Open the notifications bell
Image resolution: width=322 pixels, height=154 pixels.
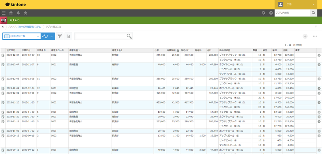(18, 13)
